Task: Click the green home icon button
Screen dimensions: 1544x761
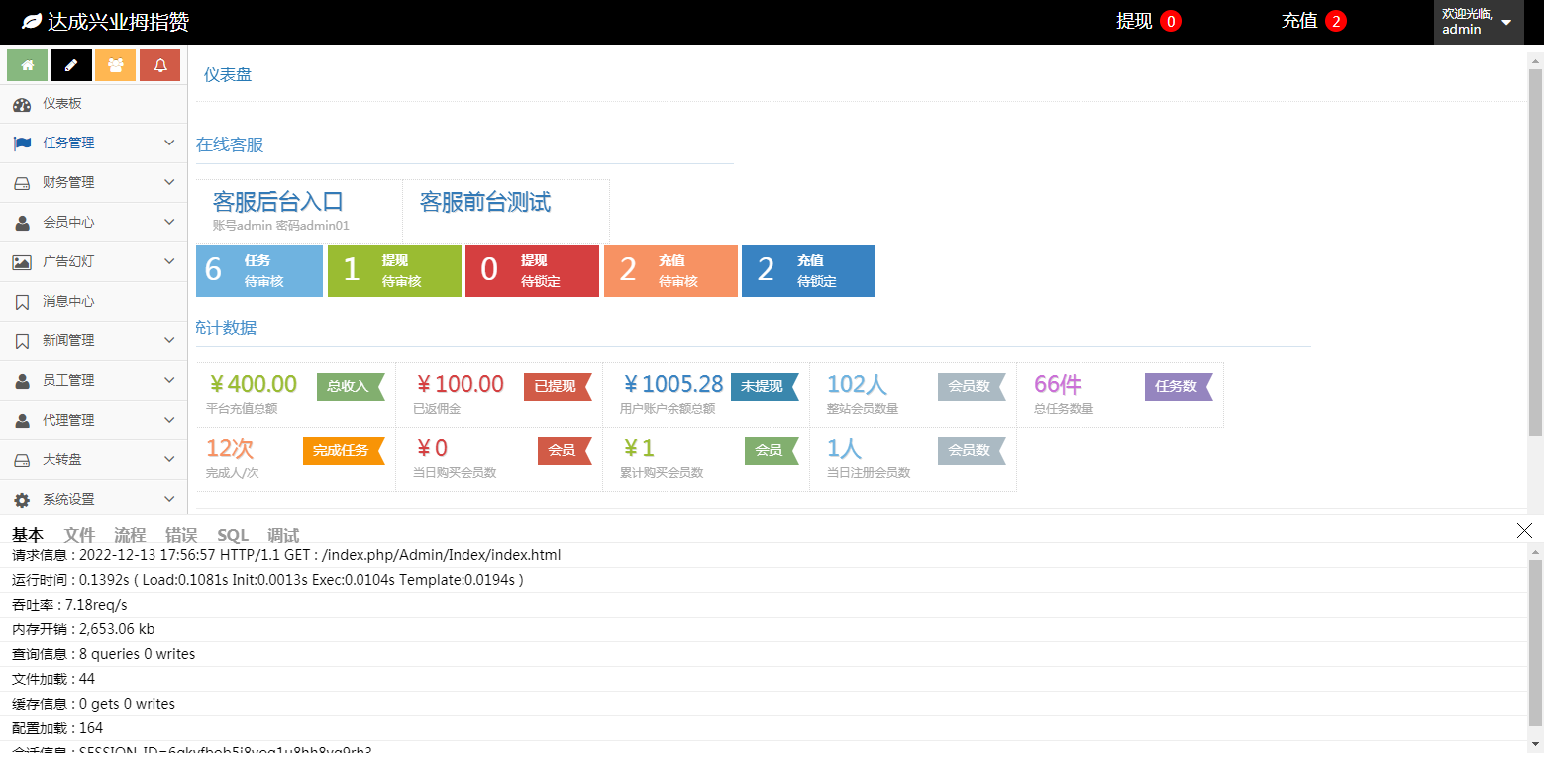Action: point(28,65)
